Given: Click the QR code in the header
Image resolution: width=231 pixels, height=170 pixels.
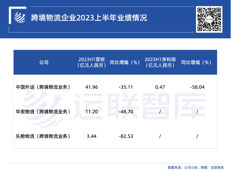Looking at the screenshot, I should tap(209, 19).
